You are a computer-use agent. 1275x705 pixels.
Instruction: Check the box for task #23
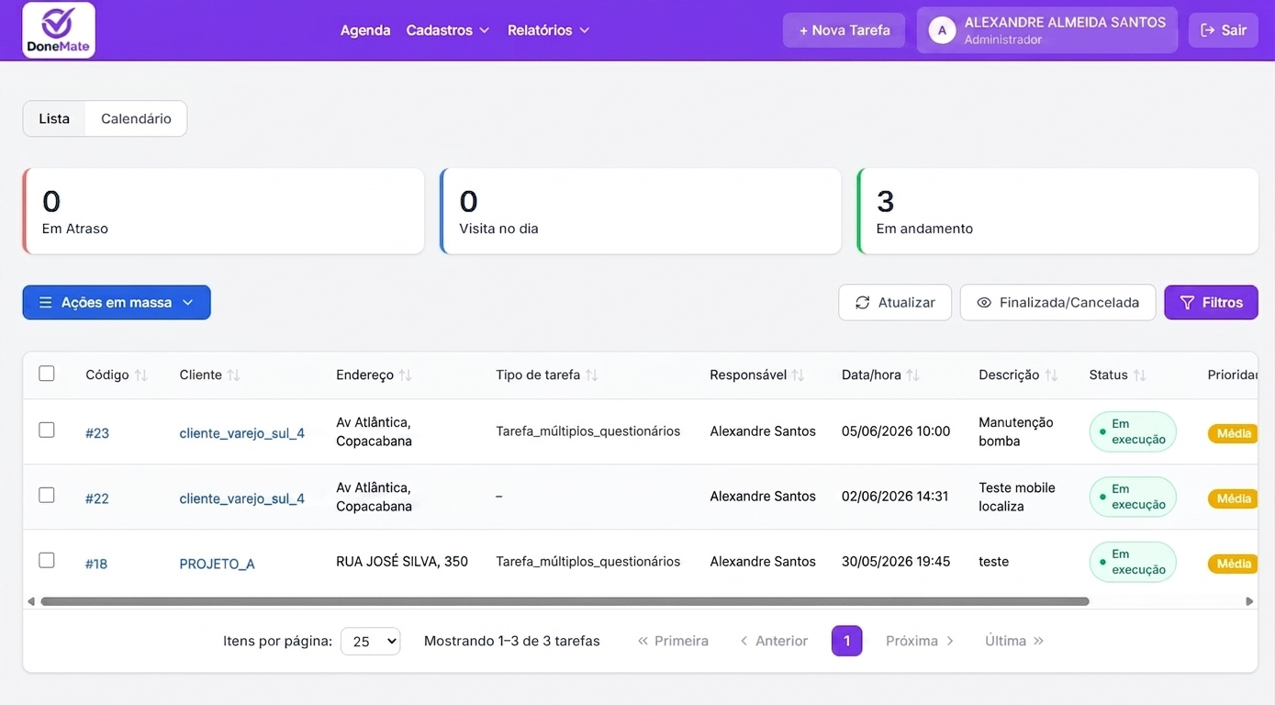click(x=47, y=430)
